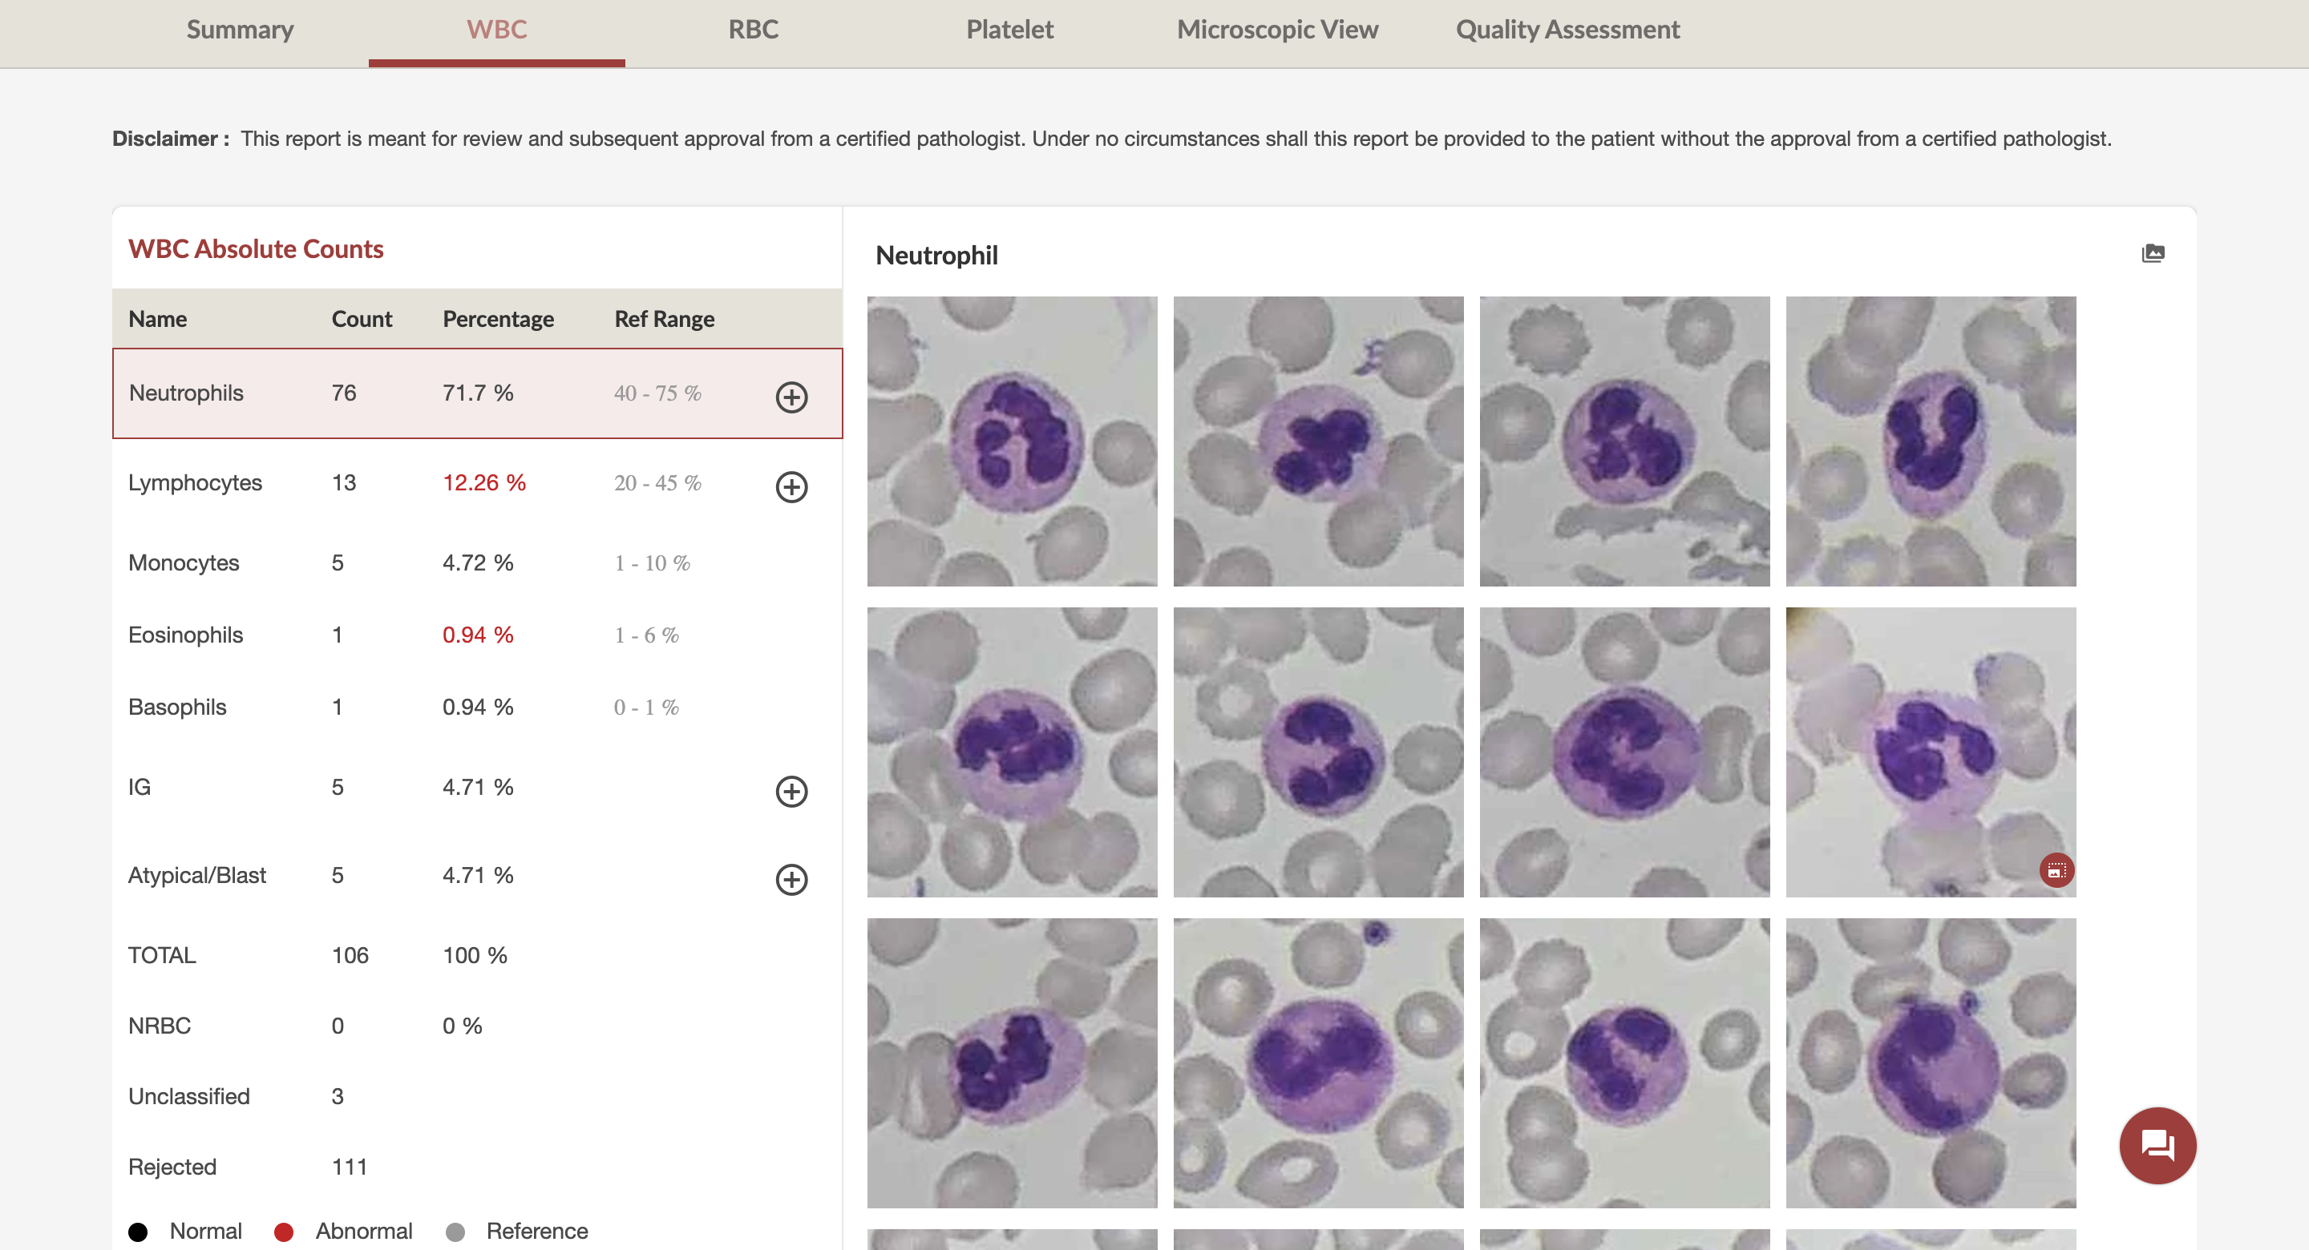Select the Neutrophils row

coord(478,393)
